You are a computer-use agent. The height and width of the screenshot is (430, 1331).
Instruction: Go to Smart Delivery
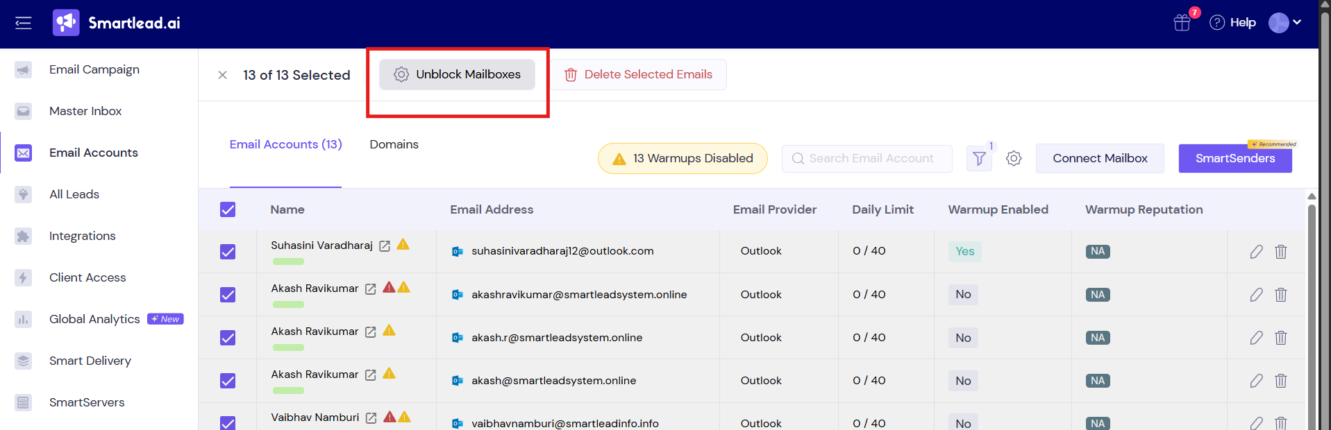[90, 361]
